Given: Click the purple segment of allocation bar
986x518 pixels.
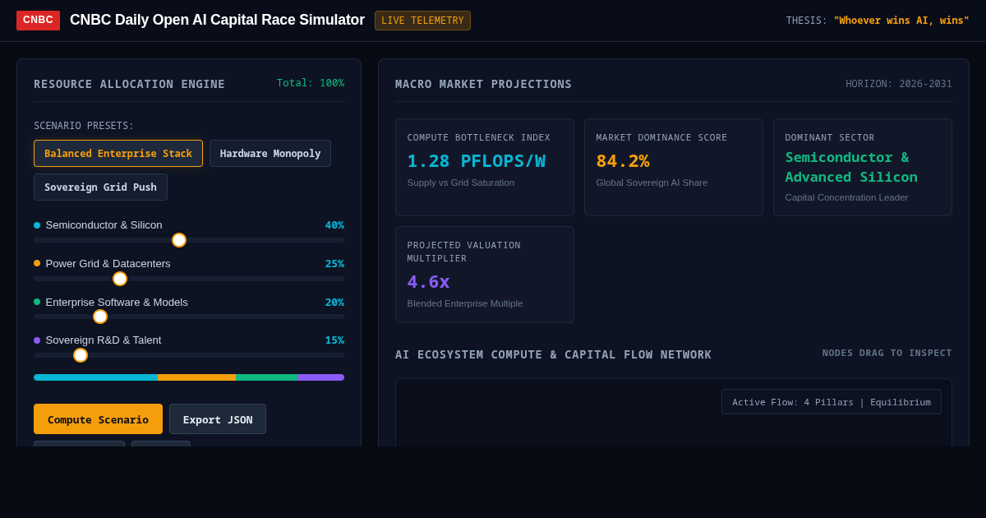Looking at the screenshot, I should point(320,377).
